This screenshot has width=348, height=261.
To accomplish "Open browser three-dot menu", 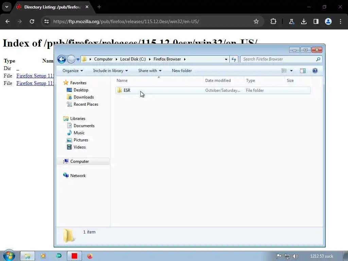I will click(341, 21).
